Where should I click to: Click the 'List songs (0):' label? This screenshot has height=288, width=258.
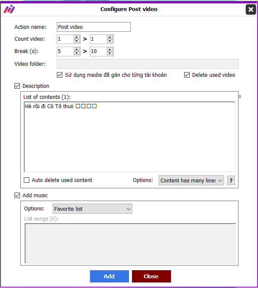42,219
